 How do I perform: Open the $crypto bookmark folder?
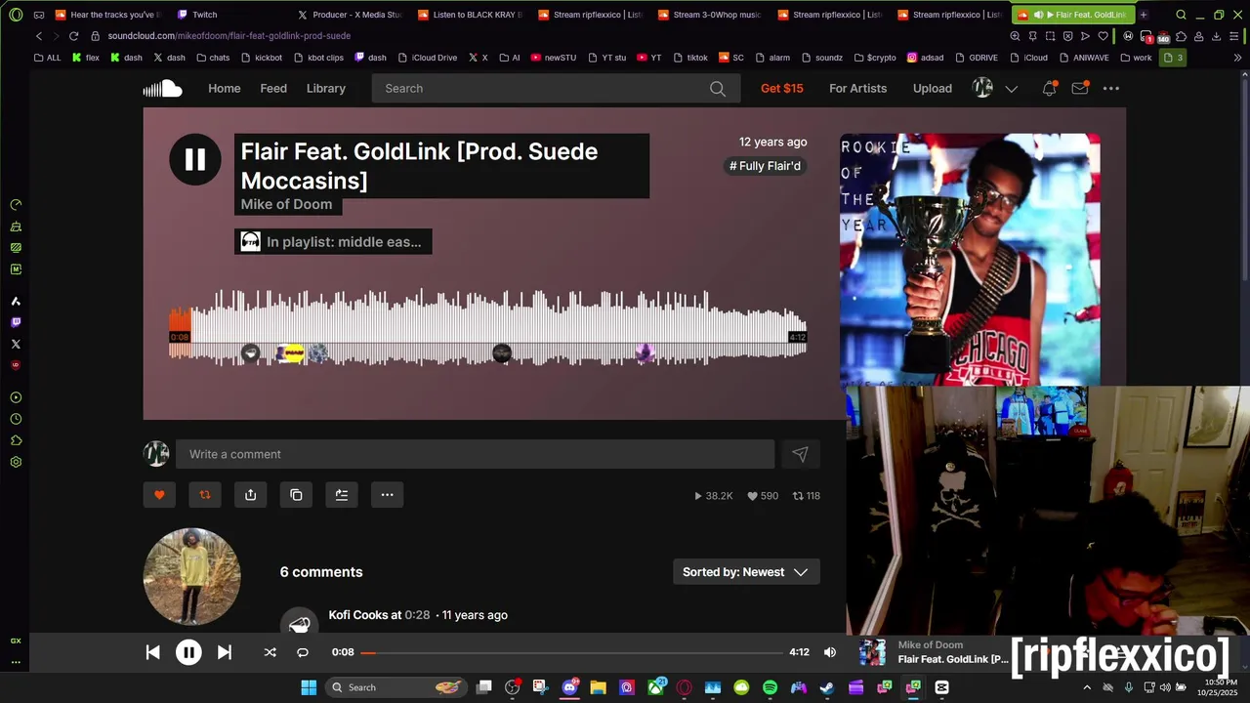[874, 58]
